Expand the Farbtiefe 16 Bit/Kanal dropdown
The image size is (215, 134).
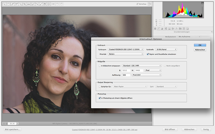(166, 50)
